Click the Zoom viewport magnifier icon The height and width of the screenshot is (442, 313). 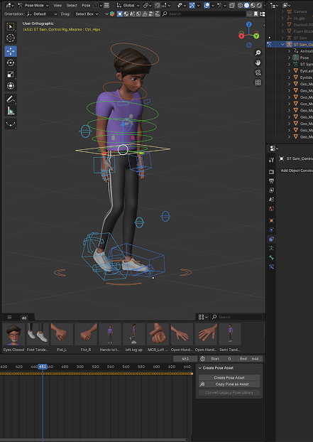258,53
